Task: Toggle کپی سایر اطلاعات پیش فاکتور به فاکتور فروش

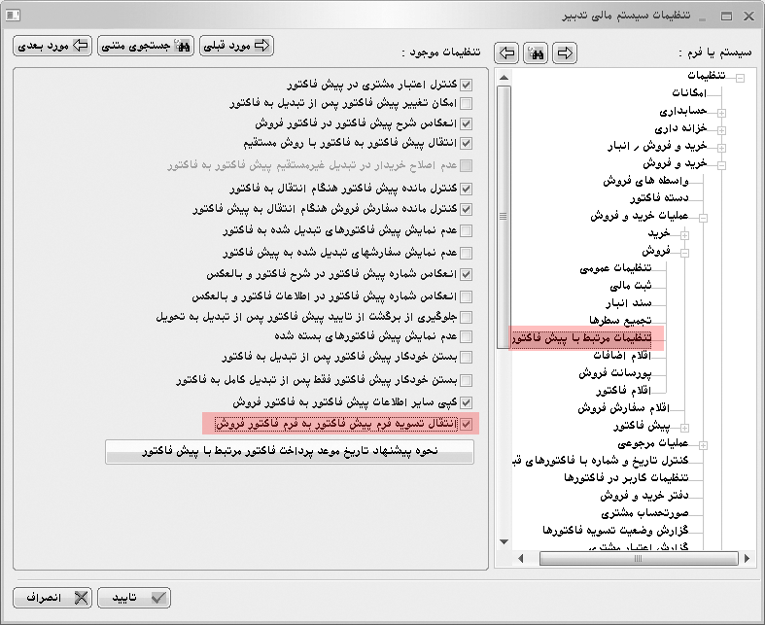Action: [x=466, y=401]
